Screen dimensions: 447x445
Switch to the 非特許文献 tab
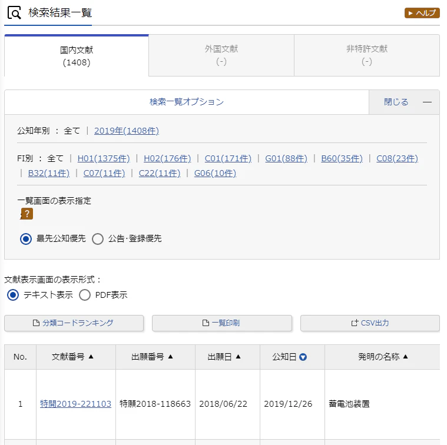[x=366, y=55]
